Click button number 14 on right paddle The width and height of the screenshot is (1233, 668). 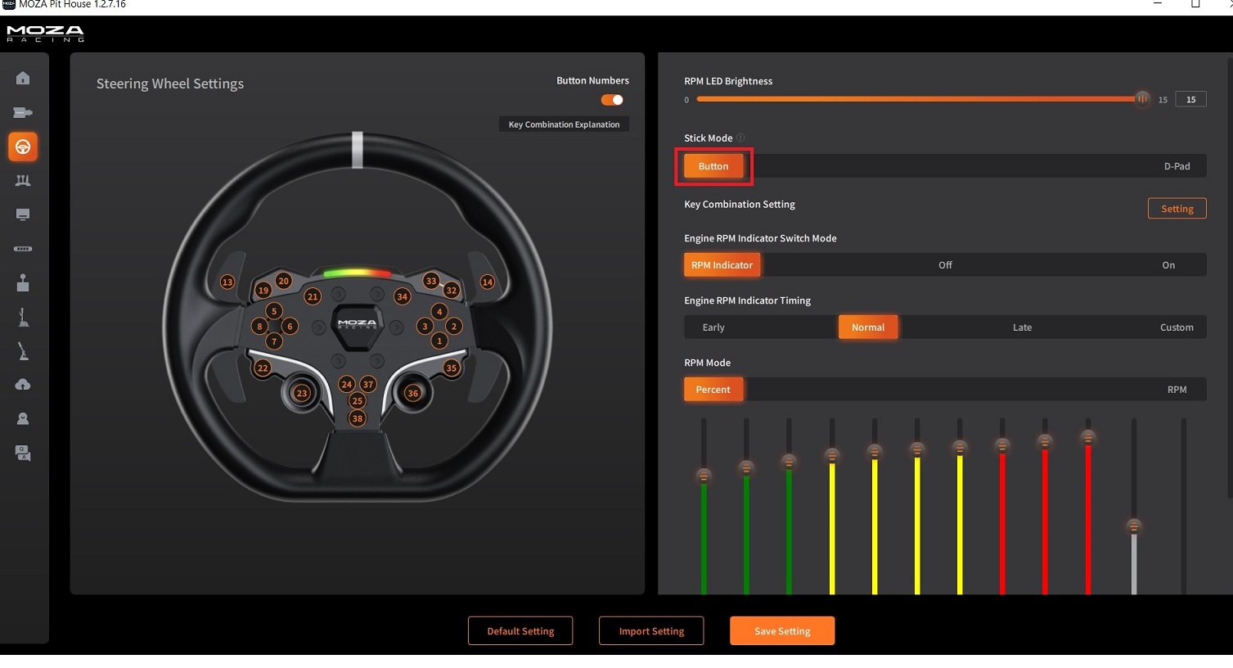(x=488, y=282)
